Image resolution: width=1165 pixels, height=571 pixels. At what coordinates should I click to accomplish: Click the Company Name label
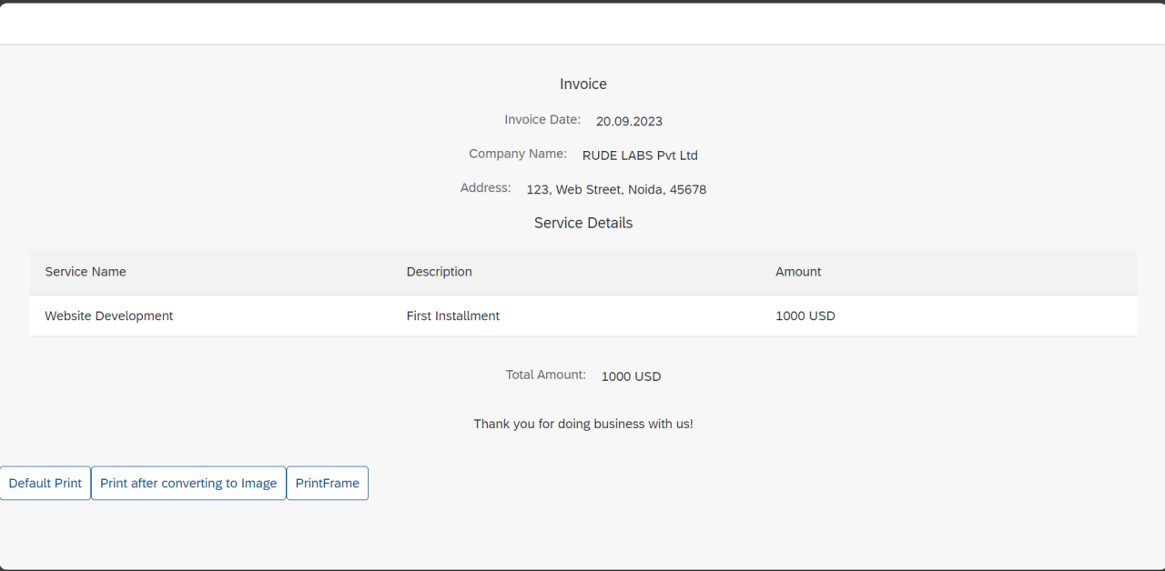(518, 155)
